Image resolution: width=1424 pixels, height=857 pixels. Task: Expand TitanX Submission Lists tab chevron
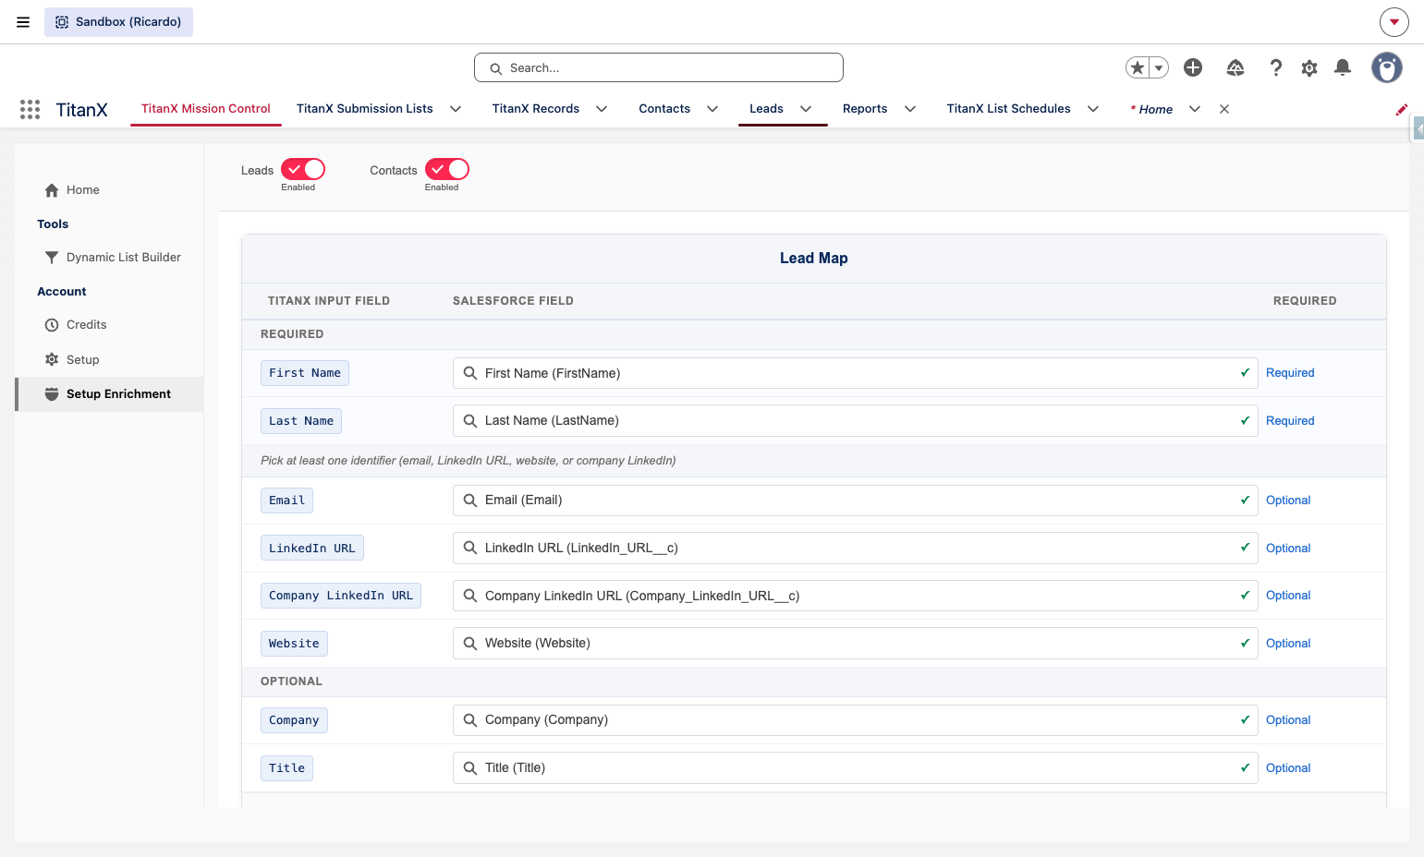tap(456, 109)
